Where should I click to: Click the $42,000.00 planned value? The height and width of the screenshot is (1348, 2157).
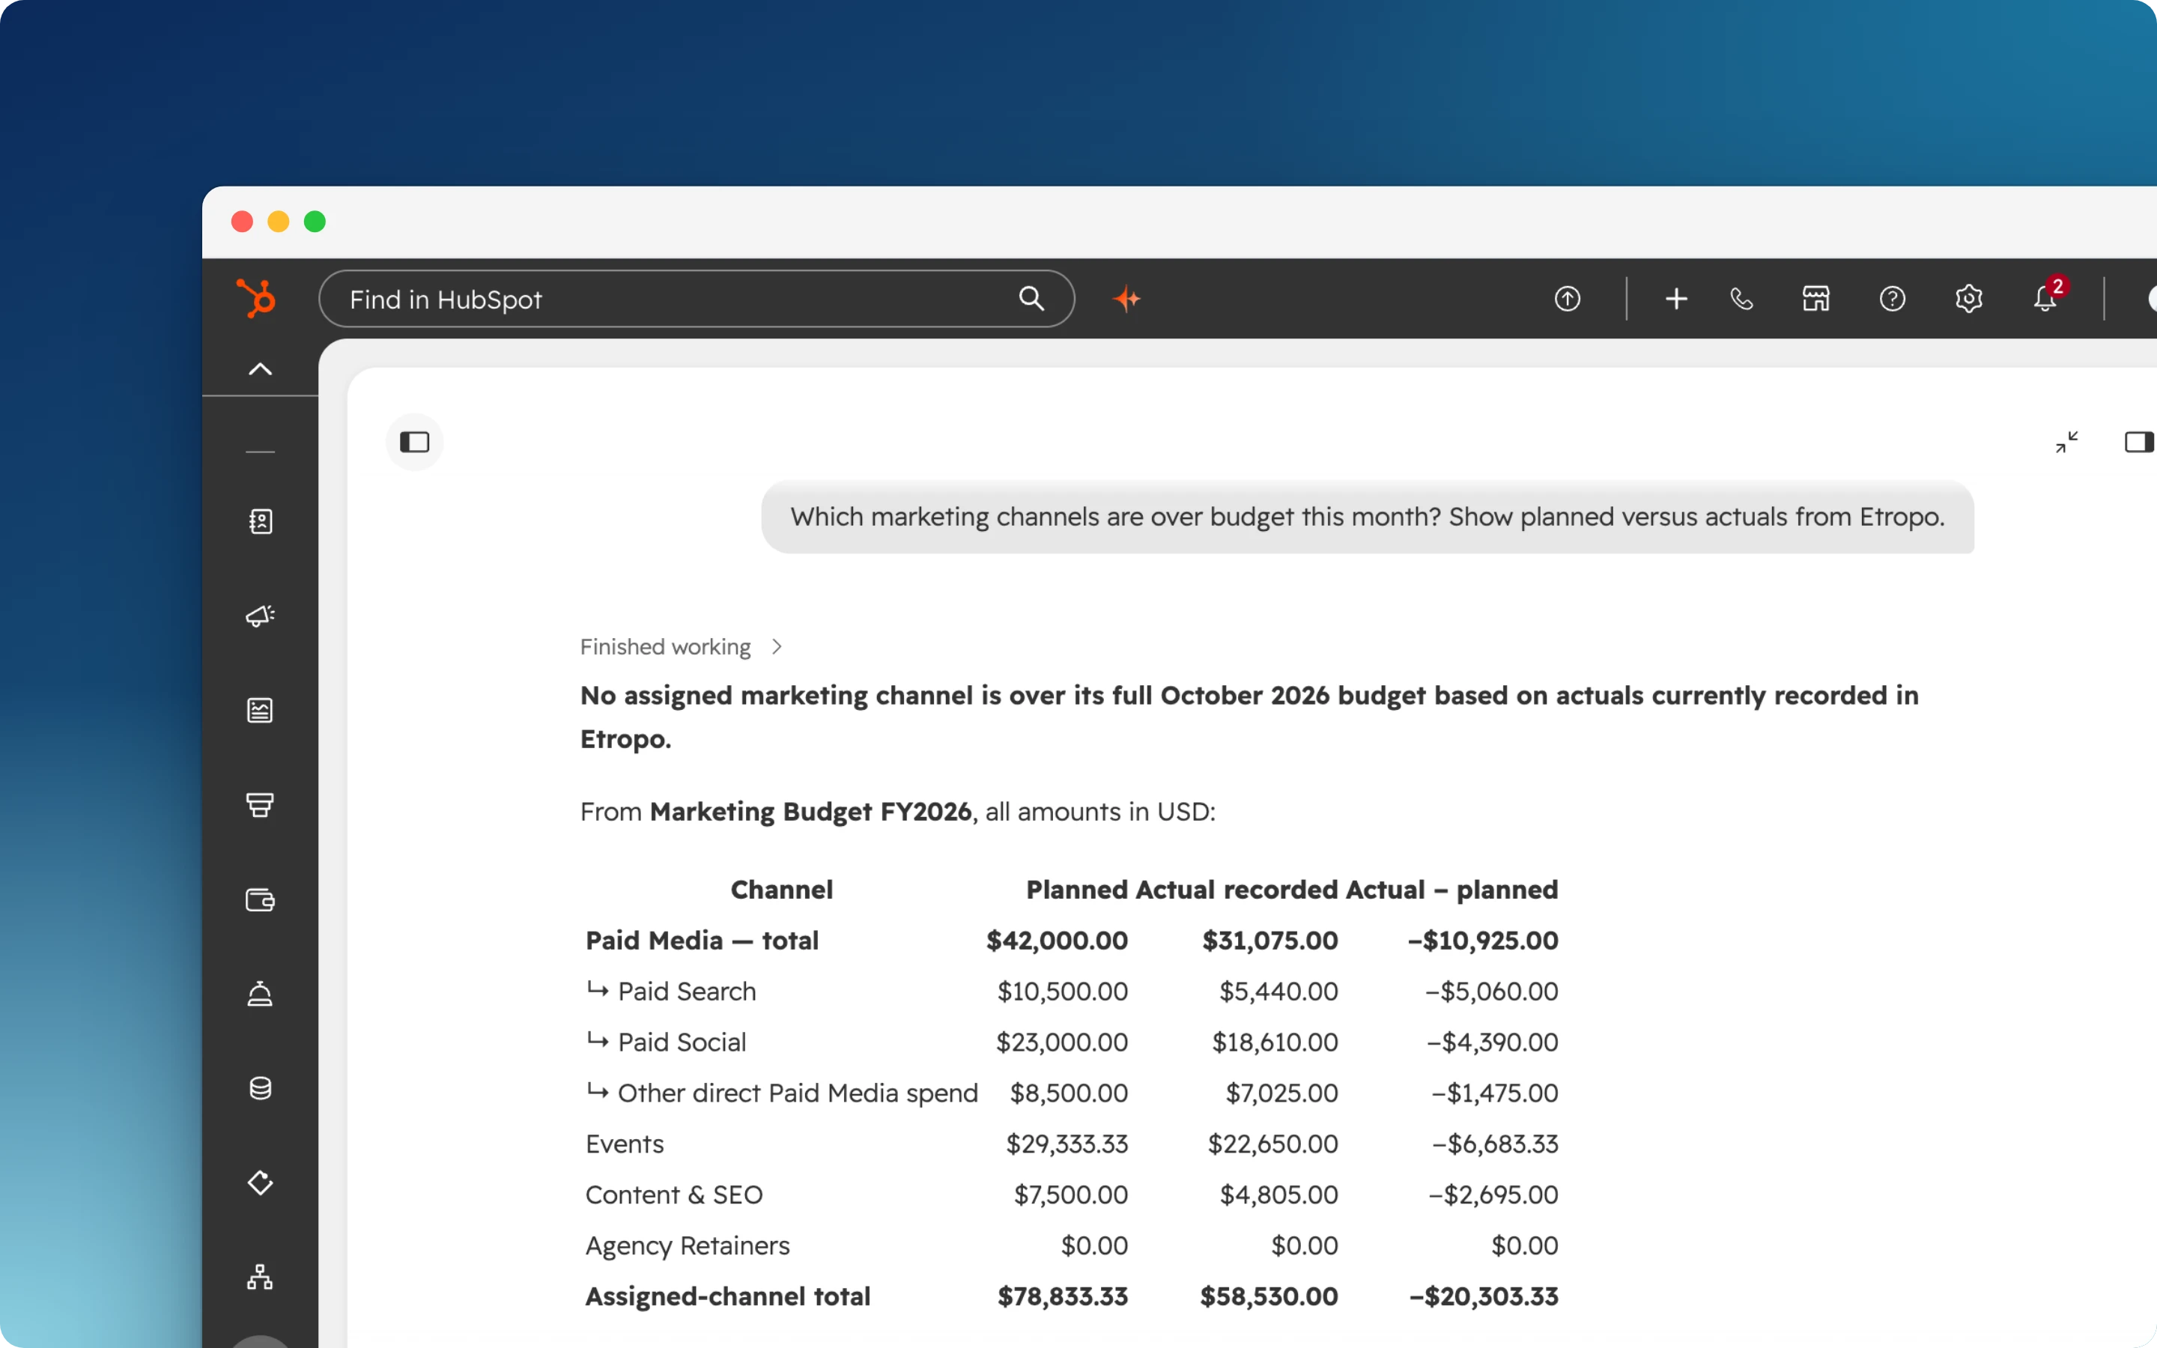(x=1057, y=941)
